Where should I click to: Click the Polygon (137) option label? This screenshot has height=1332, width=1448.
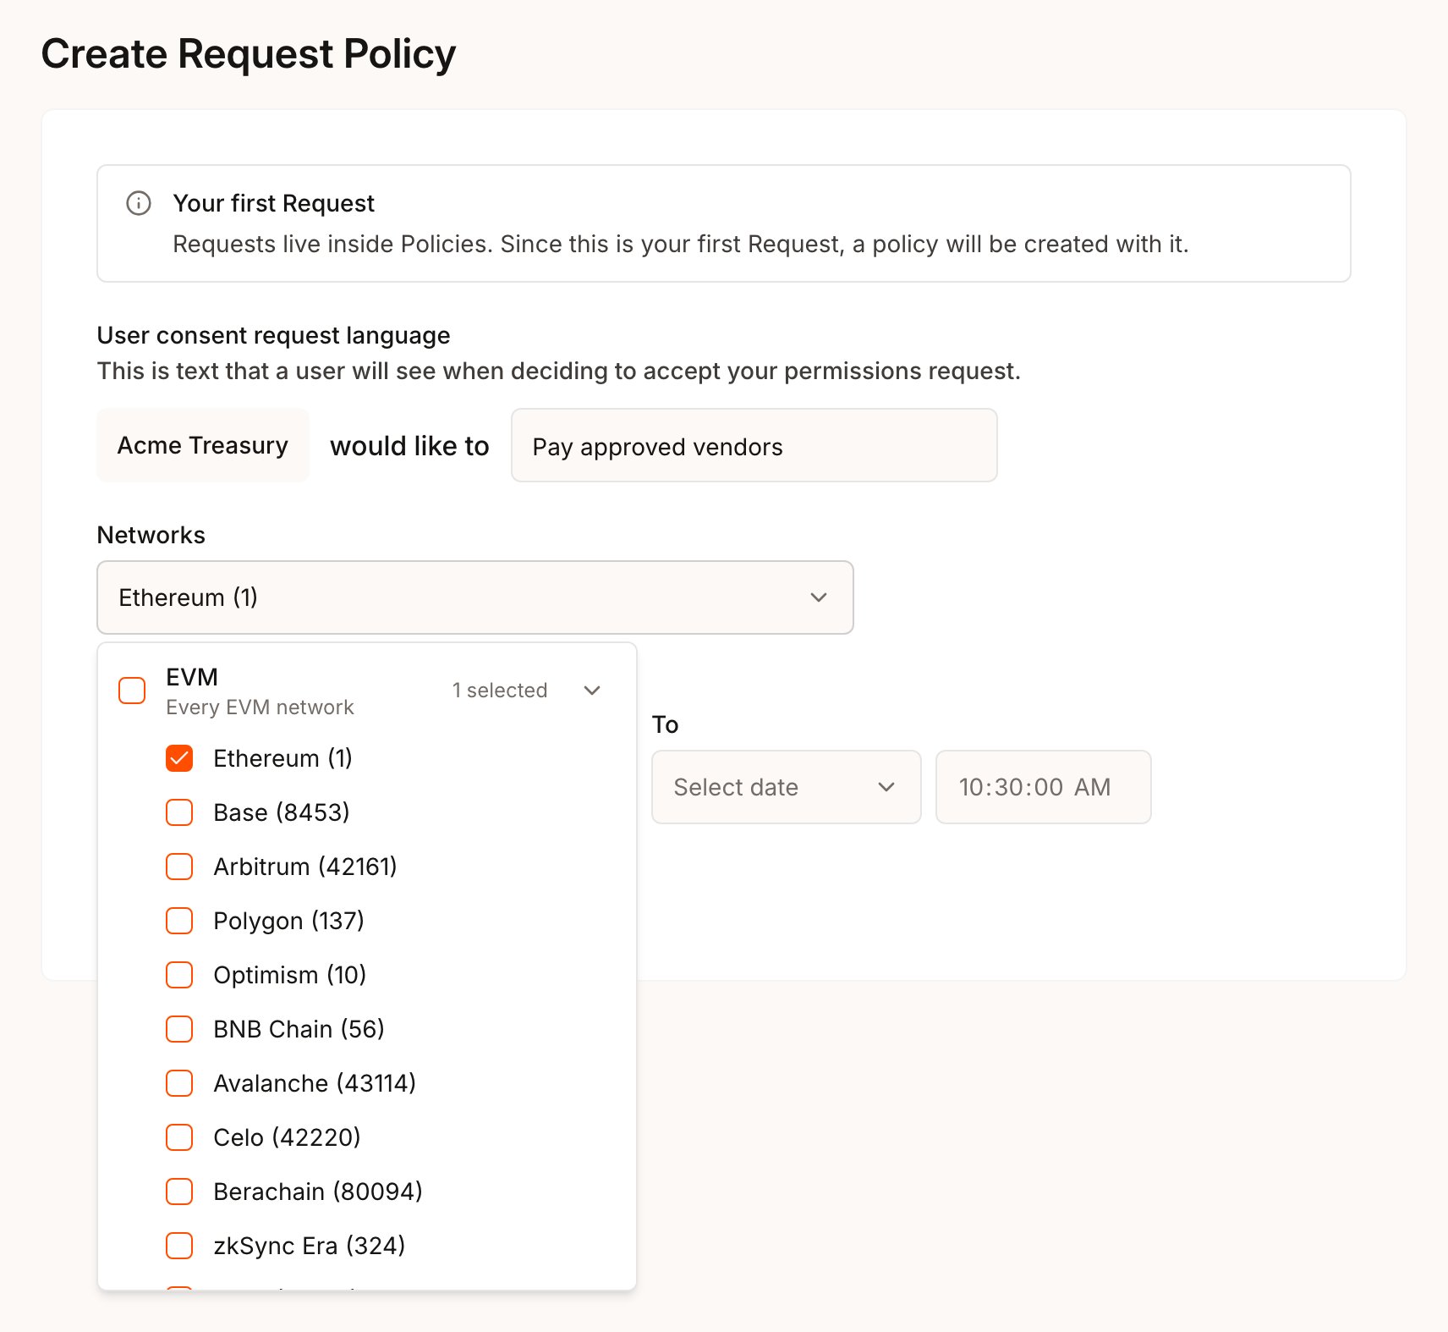(288, 921)
